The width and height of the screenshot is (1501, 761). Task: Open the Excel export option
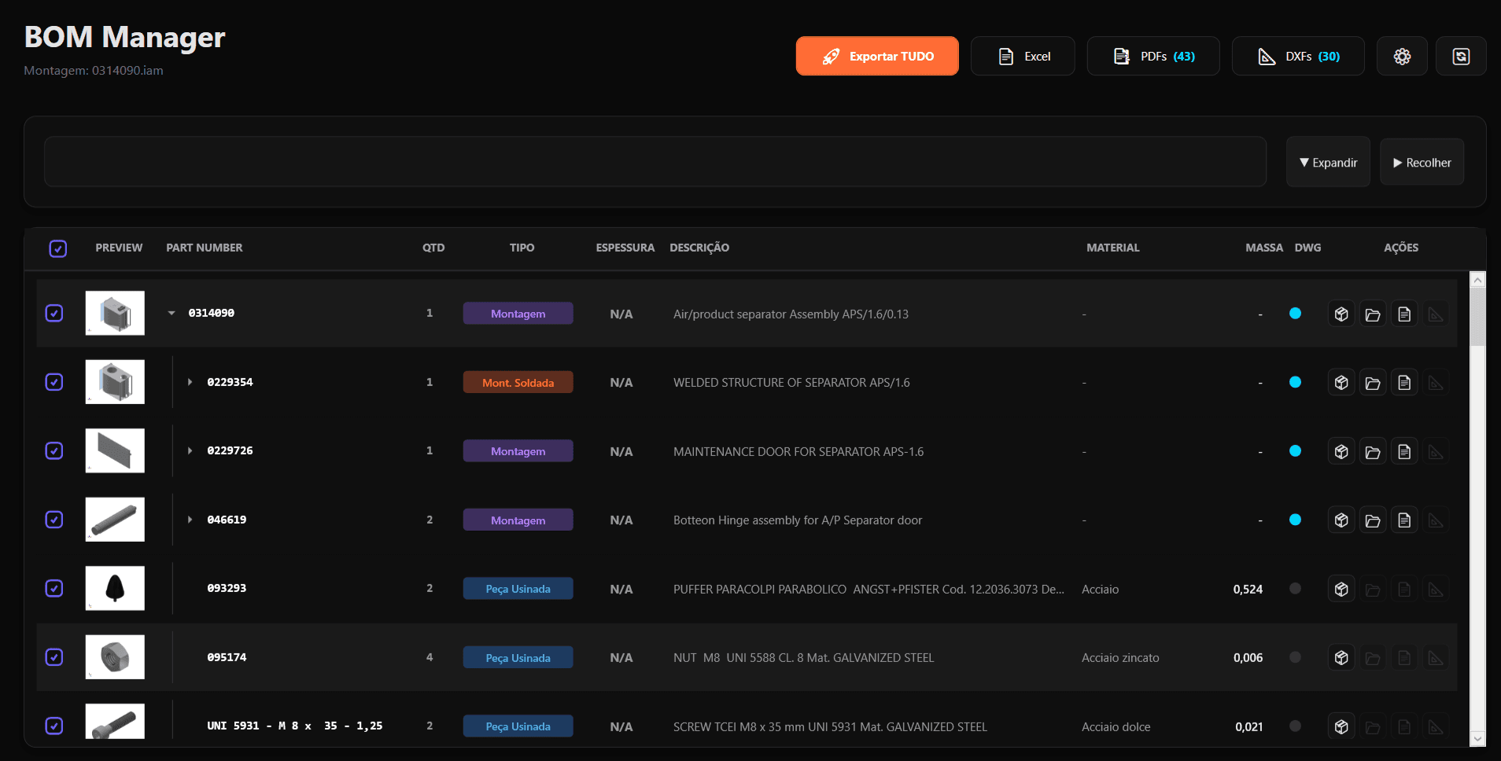click(1023, 56)
